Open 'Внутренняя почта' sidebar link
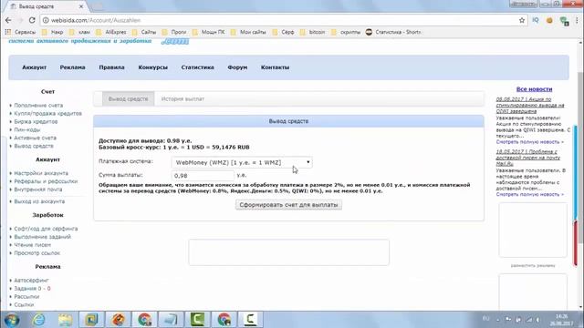 pyautogui.click(x=38, y=190)
